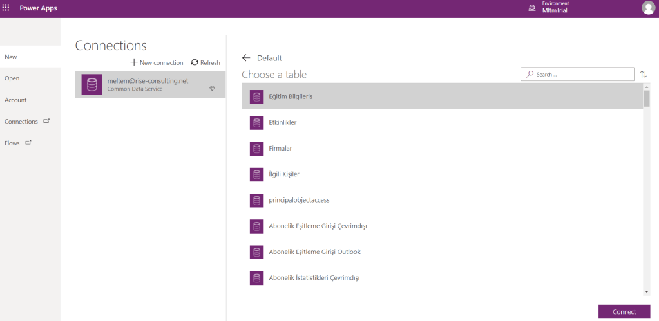Open the app launcher waffle icon
This screenshot has width=659, height=321.
pyautogui.click(x=6, y=8)
